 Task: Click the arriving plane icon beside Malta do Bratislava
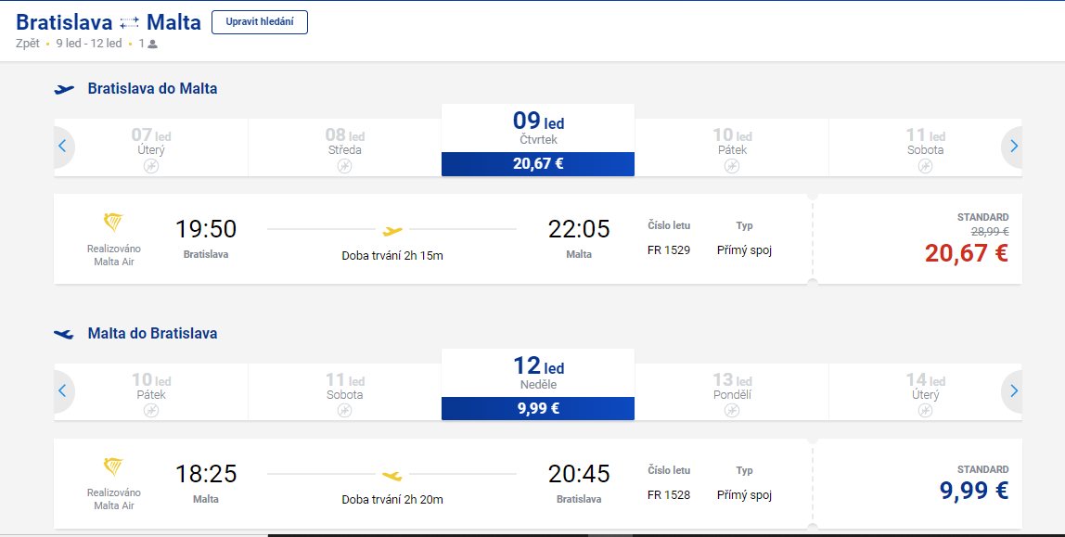[x=64, y=333]
